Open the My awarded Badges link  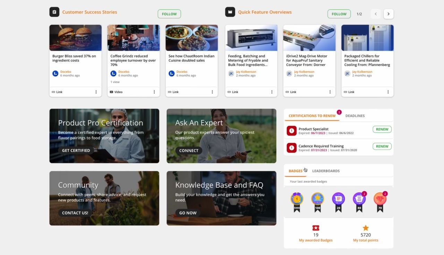click(316, 240)
